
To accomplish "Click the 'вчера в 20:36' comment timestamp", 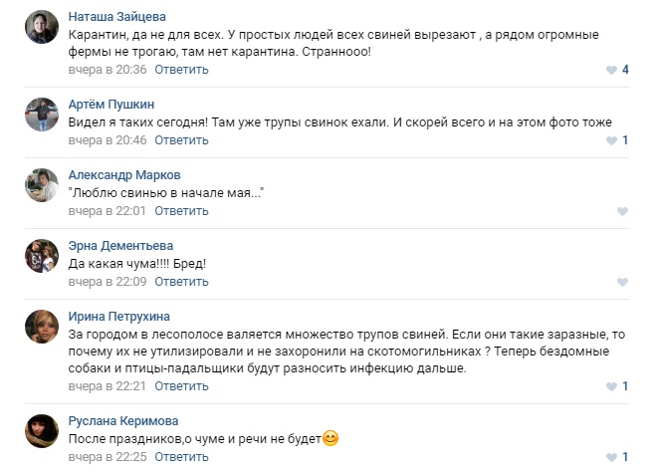I will [x=107, y=70].
